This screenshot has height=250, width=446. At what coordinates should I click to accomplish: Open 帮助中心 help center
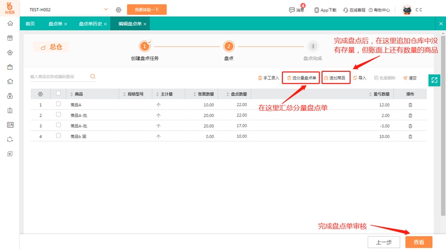click(x=379, y=10)
